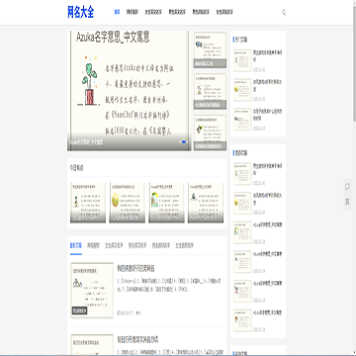356x356 pixels.
Task: Click the view count icon under first article
Action: tap(137, 312)
